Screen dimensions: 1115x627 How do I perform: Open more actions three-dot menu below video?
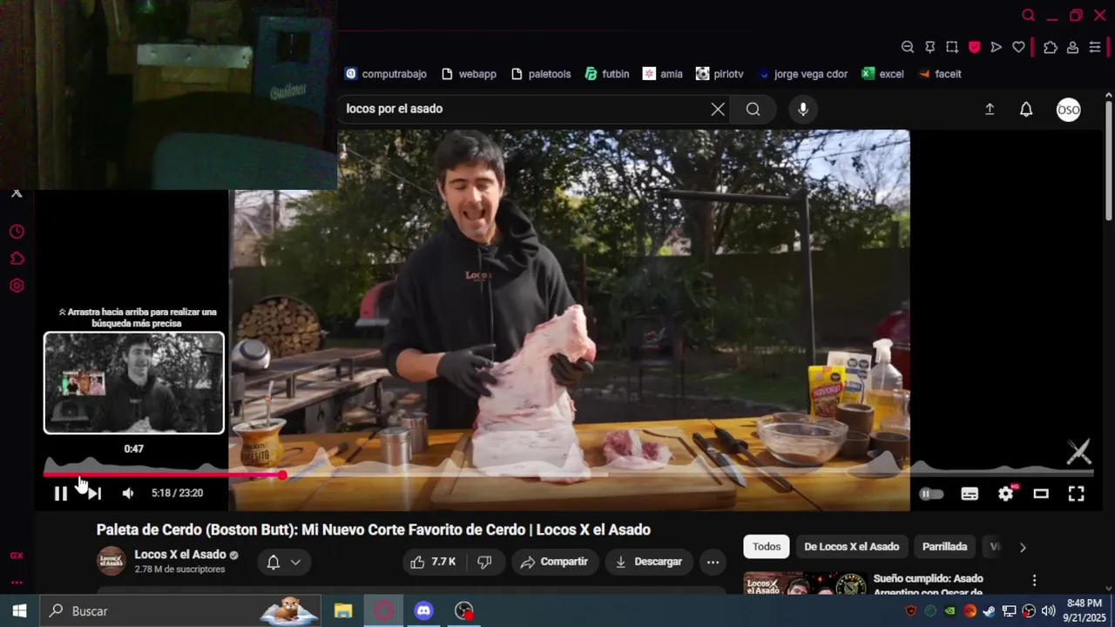click(x=713, y=562)
